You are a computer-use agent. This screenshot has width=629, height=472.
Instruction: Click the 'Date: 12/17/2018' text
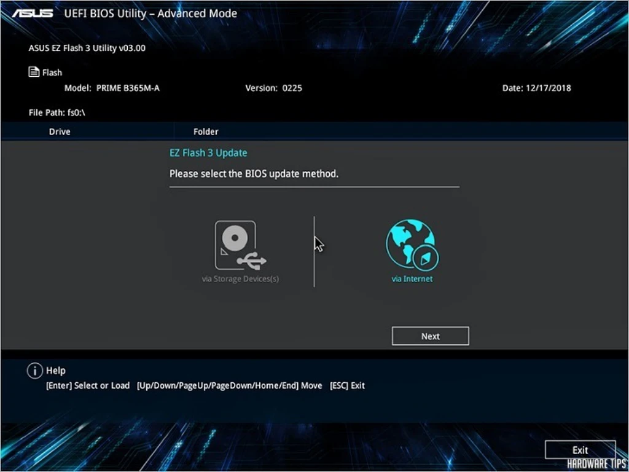pyautogui.click(x=536, y=88)
